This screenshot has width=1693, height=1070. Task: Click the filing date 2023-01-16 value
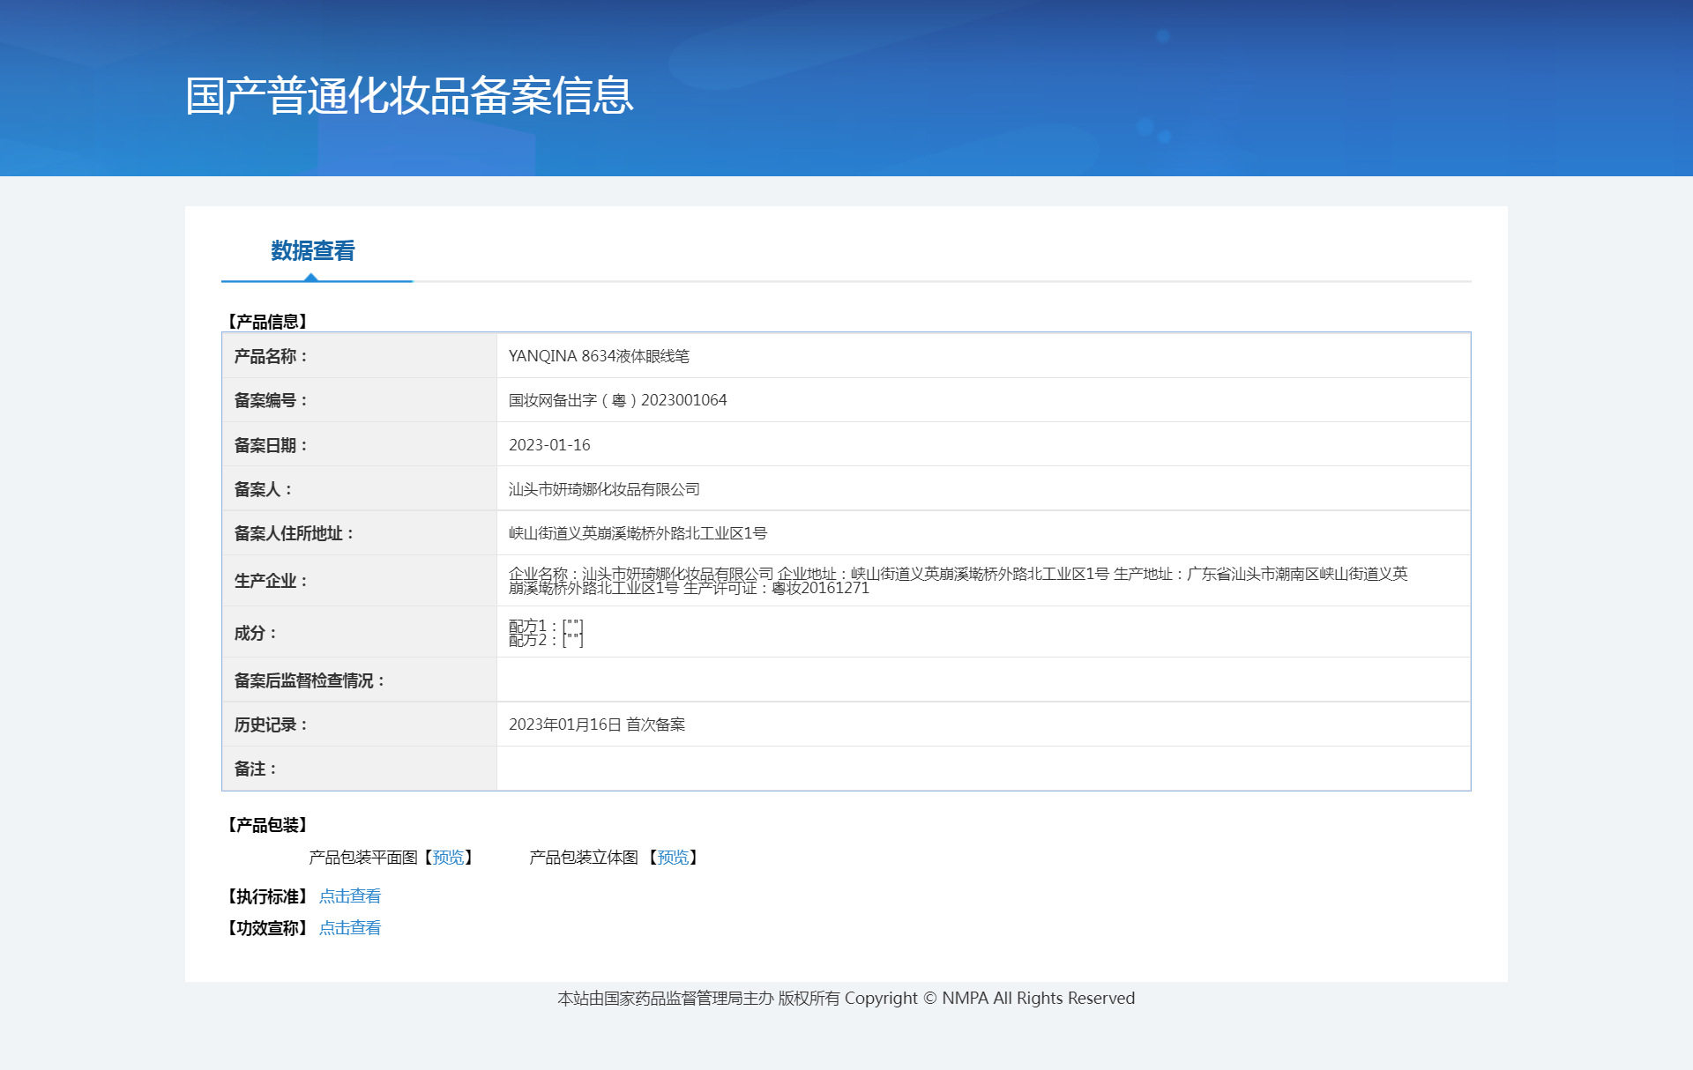click(x=549, y=445)
